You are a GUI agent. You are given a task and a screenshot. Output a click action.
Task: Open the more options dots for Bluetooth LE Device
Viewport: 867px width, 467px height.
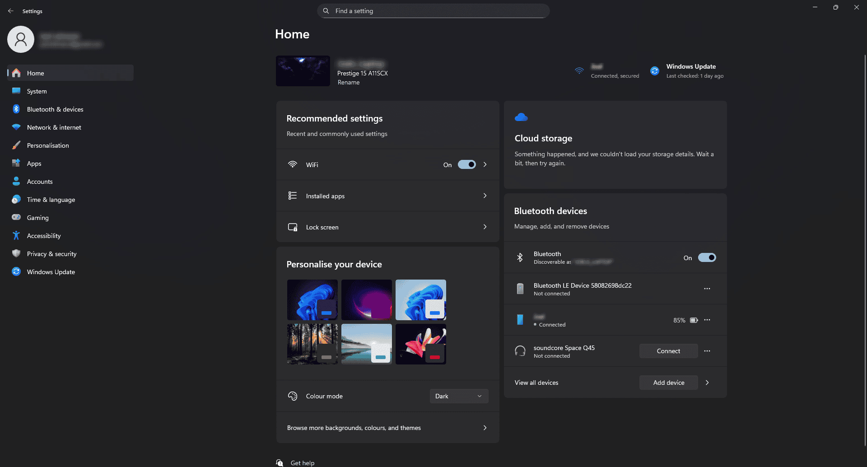pyautogui.click(x=707, y=289)
